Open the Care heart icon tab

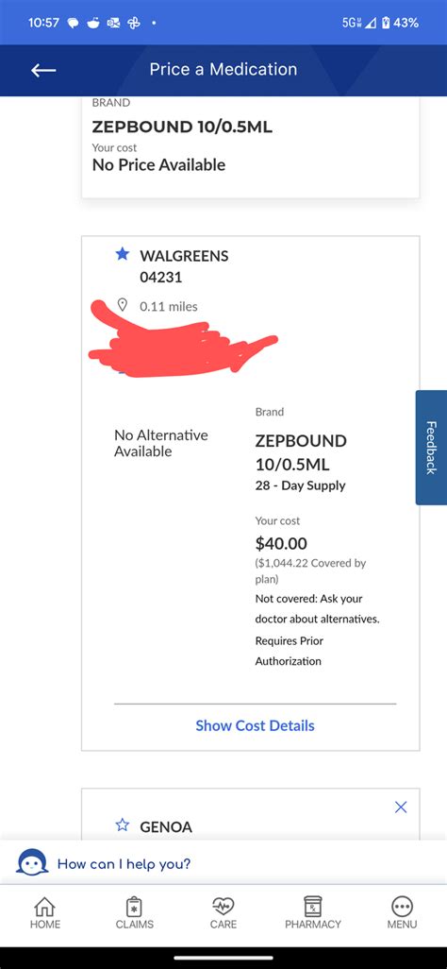(223, 912)
